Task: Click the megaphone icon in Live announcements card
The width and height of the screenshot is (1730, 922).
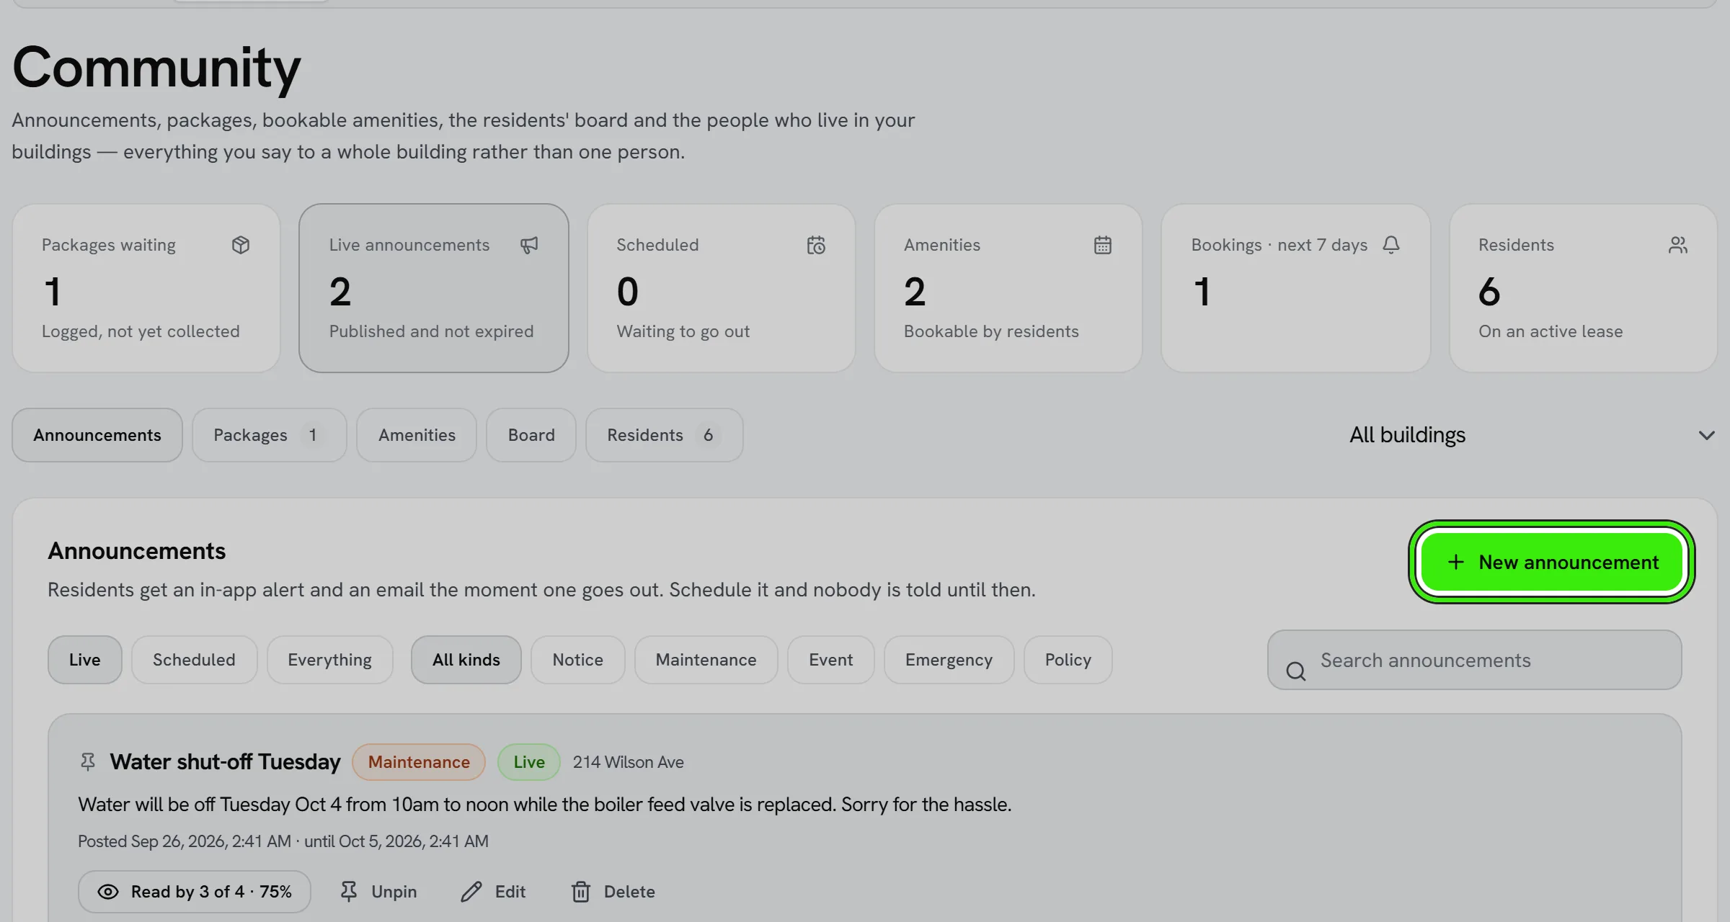Action: tap(529, 245)
